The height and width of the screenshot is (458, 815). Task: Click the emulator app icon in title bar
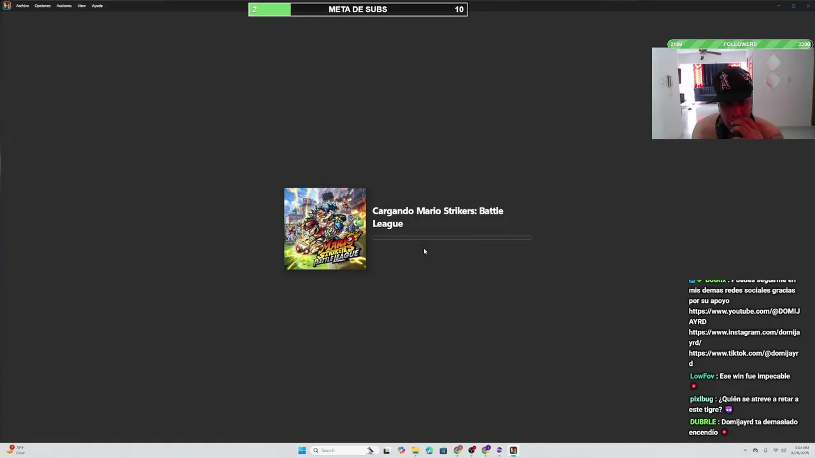(x=7, y=6)
